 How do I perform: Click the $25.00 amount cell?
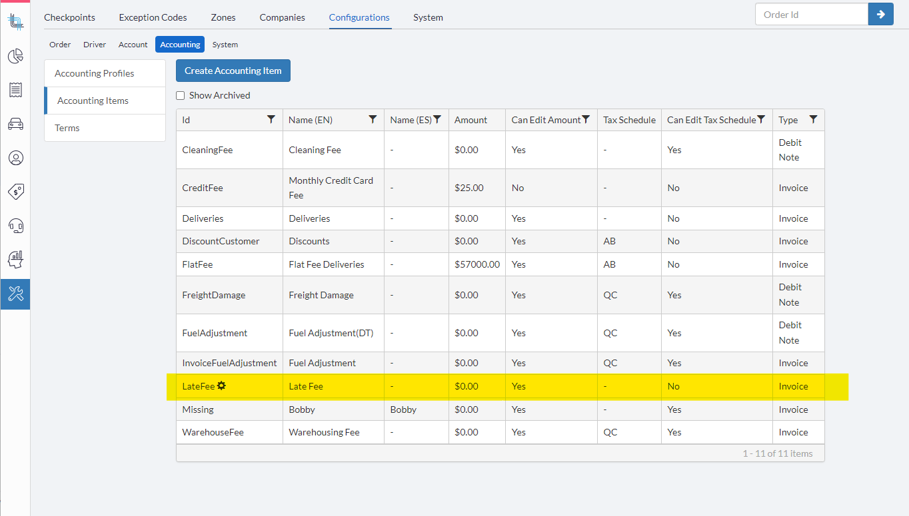477,188
